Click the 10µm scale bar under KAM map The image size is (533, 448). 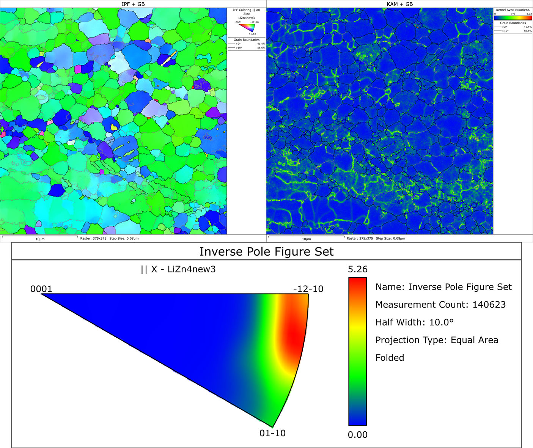tap(306, 237)
